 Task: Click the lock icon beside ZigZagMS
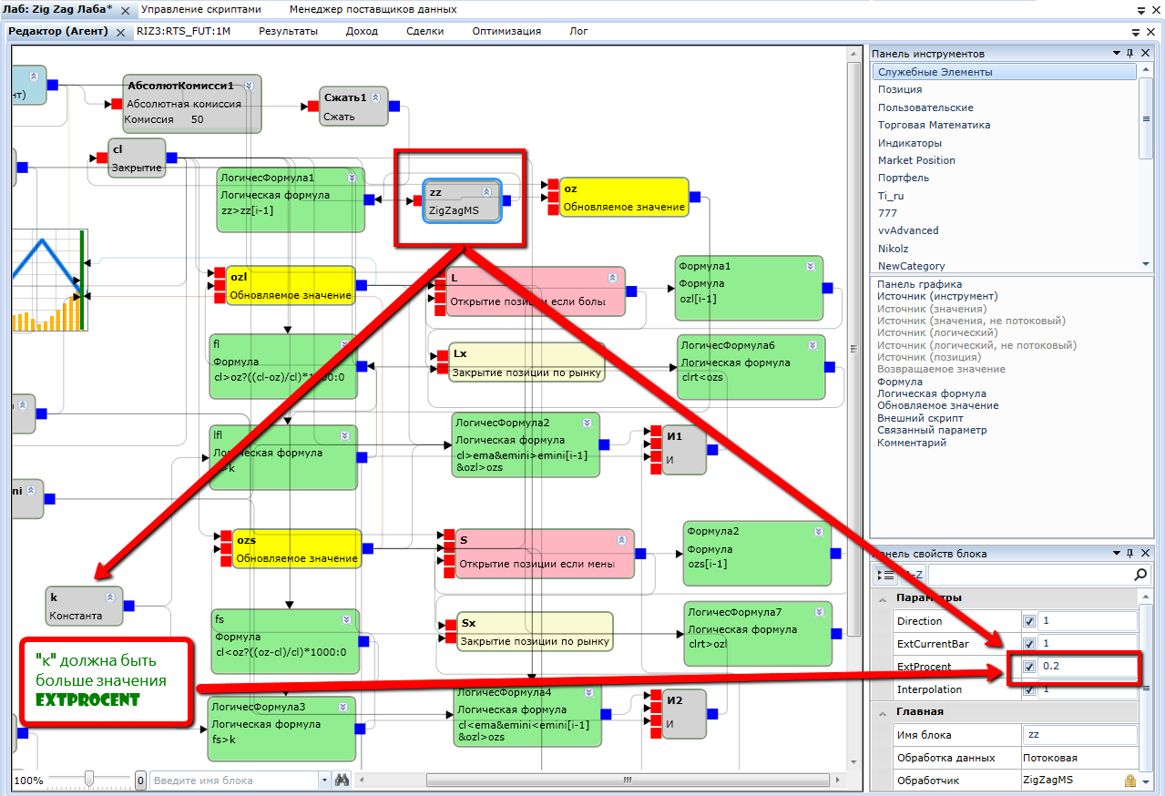(1129, 781)
